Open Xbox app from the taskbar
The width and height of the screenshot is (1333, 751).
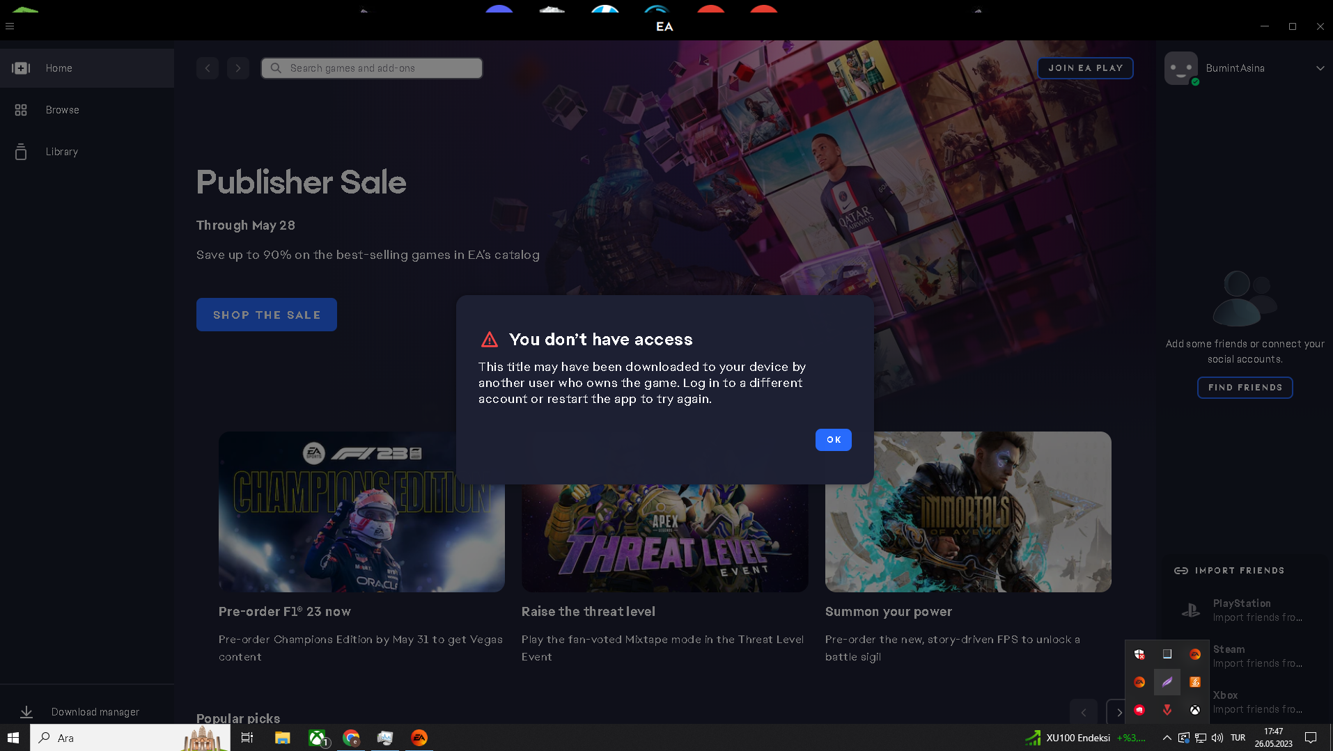pyautogui.click(x=318, y=738)
